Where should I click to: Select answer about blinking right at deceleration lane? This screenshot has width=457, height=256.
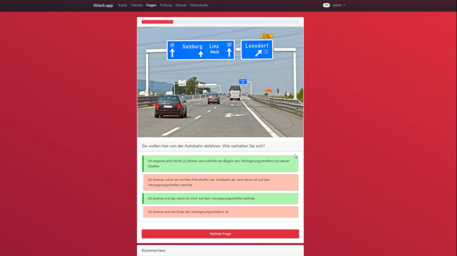point(221,164)
